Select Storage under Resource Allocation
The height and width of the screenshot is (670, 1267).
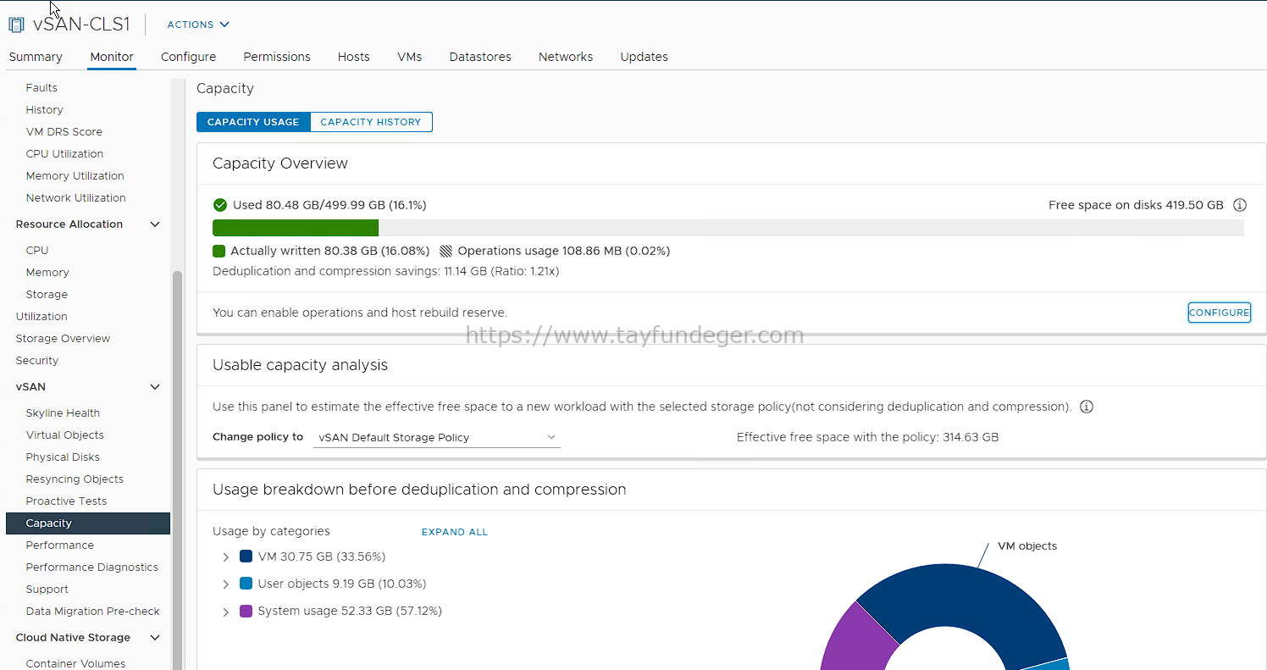pos(47,294)
